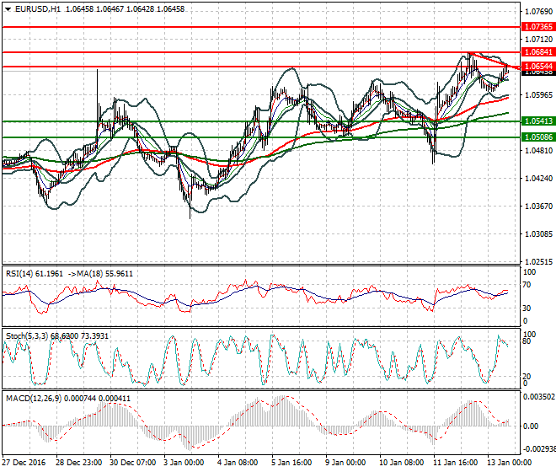Select the red 1.06544 resistance level label
The height and width of the screenshot is (472, 556).
(538, 67)
